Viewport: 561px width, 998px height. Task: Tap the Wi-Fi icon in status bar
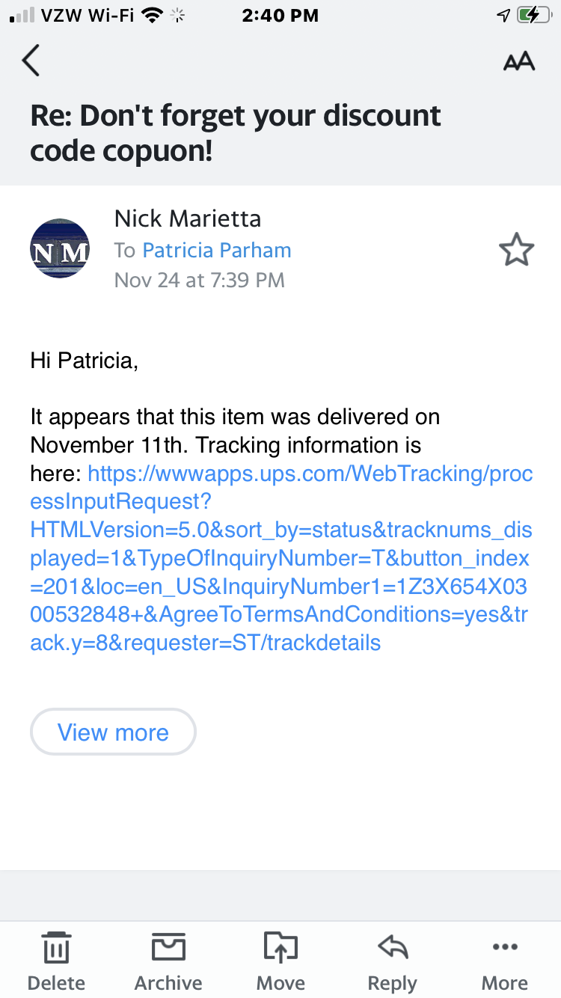pyautogui.click(x=153, y=16)
